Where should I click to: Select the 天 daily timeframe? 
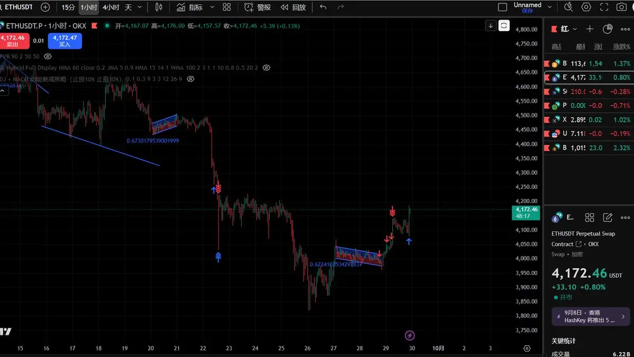(x=128, y=7)
